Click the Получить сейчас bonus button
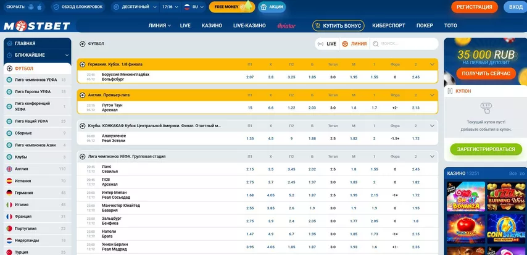Viewport: 527px width, 255px height. (x=484, y=73)
